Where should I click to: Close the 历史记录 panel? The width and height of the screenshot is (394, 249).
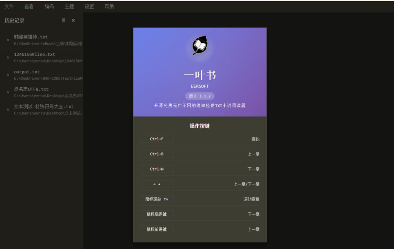click(73, 20)
